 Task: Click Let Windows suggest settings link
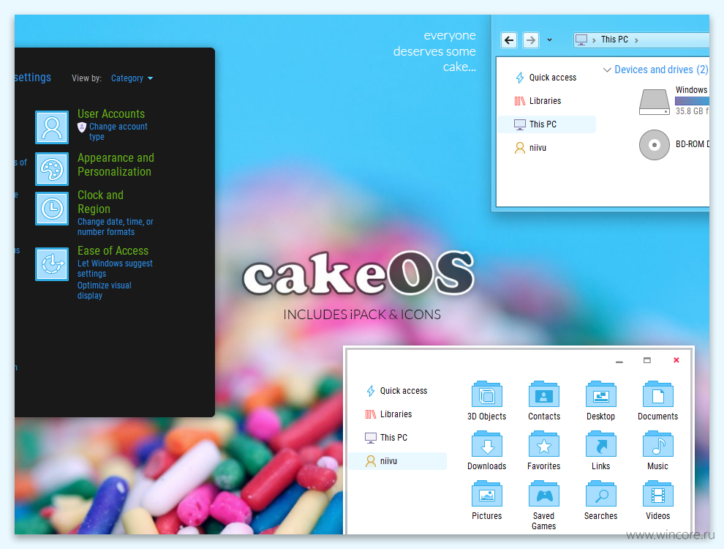115,269
